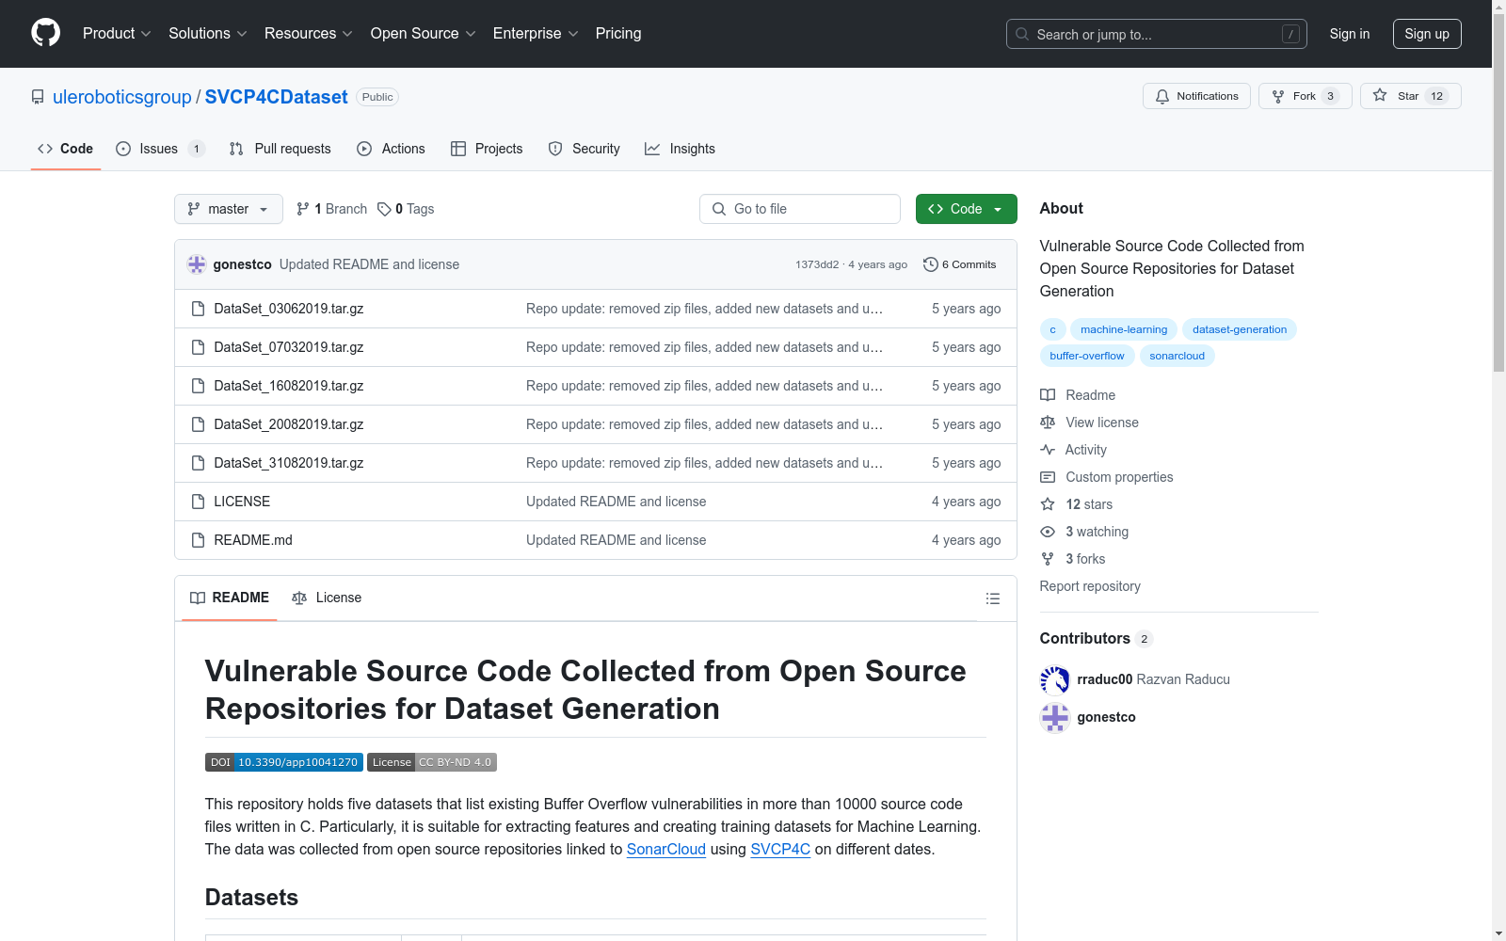Click Report repository link
The image size is (1506, 941).
tap(1090, 586)
